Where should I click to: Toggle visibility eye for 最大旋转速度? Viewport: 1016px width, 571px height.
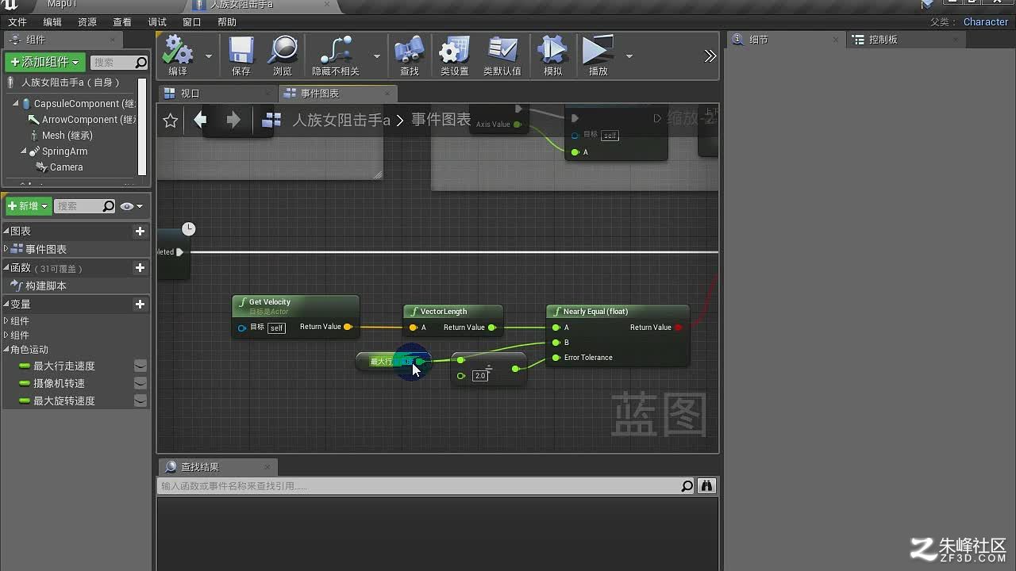pyautogui.click(x=140, y=400)
